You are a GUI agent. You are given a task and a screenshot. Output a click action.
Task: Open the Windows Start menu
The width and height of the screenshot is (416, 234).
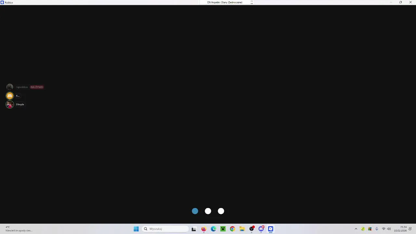pyautogui.click(x=136, y=229)
